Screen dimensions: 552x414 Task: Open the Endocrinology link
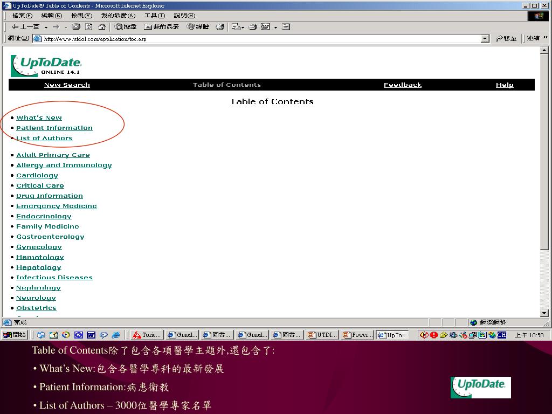click(x=44, y=216)
